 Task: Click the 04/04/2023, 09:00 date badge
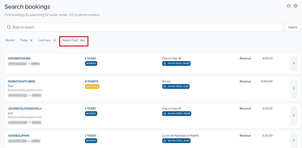coord(176,114)
